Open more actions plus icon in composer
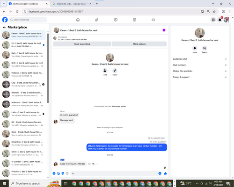 pyautogui.click(x=54, y=173)
